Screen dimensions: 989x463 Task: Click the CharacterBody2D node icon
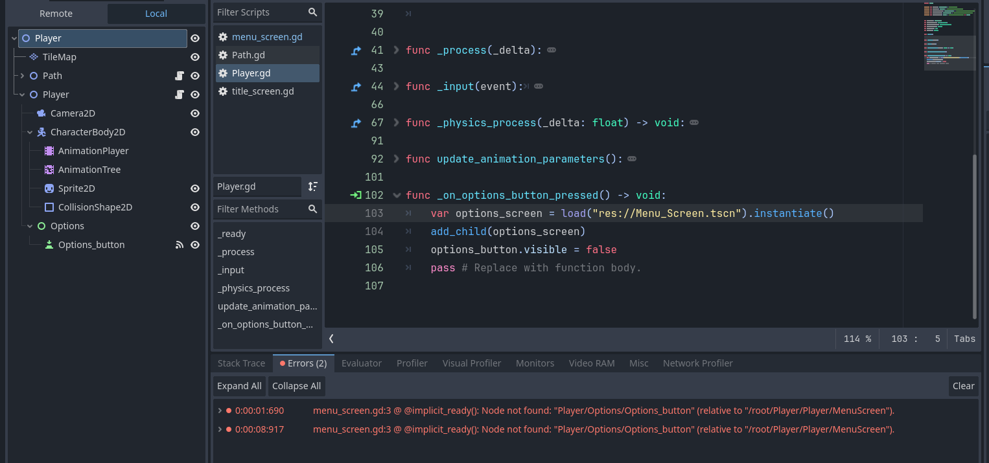pyautogui.click(x=41, y=132)
